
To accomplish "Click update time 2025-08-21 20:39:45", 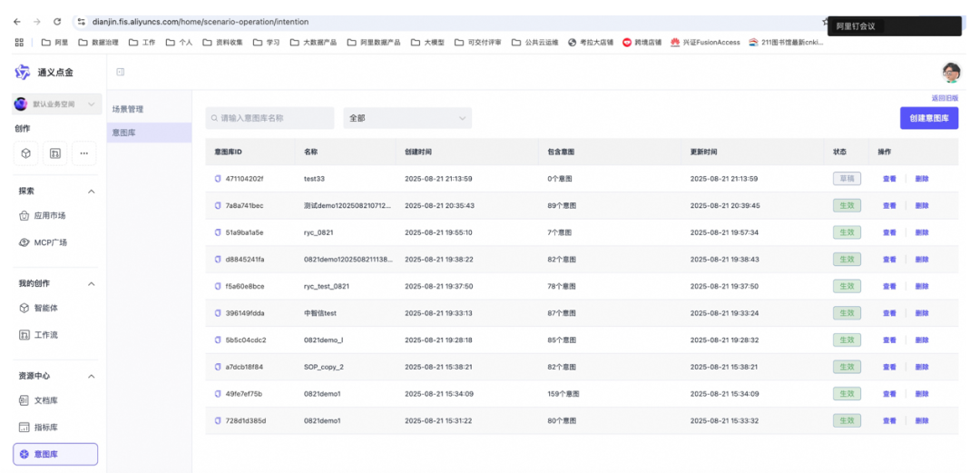I will pyautogui.click(x=724, y=206).
